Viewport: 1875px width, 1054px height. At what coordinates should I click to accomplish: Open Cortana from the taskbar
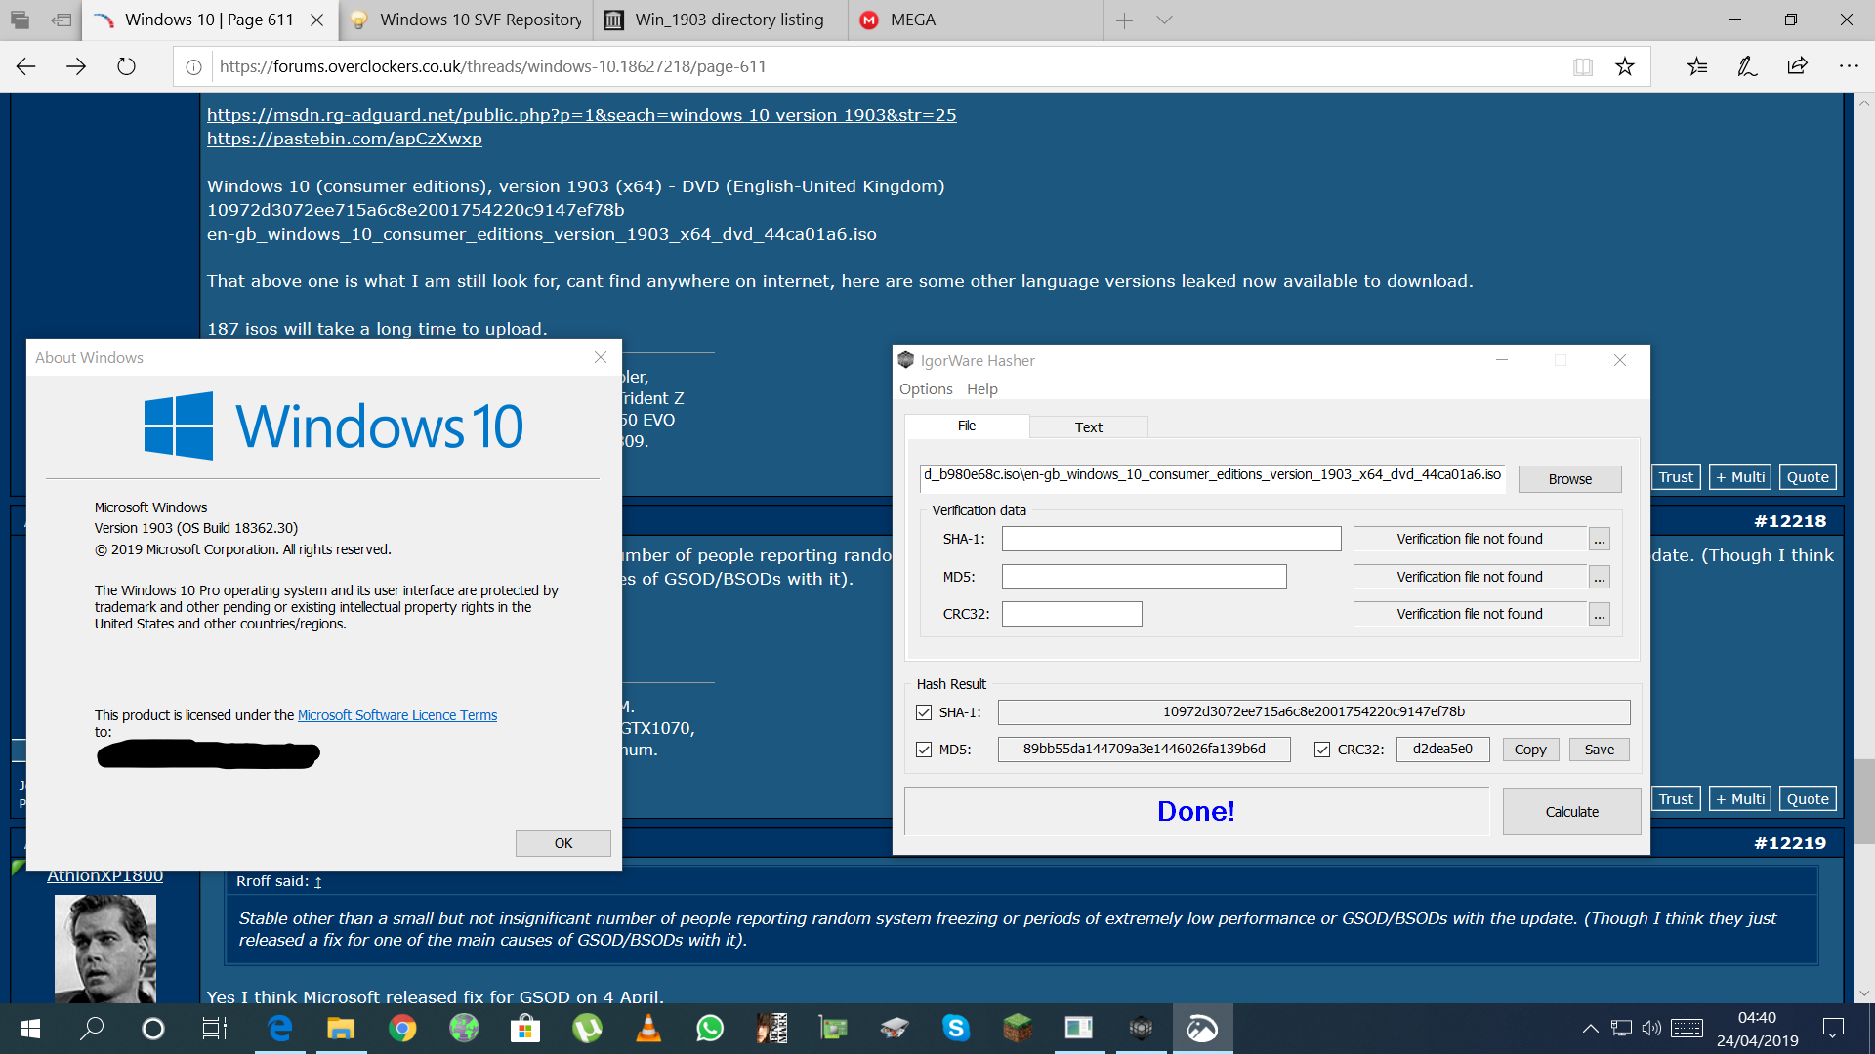click(153, 1029)
